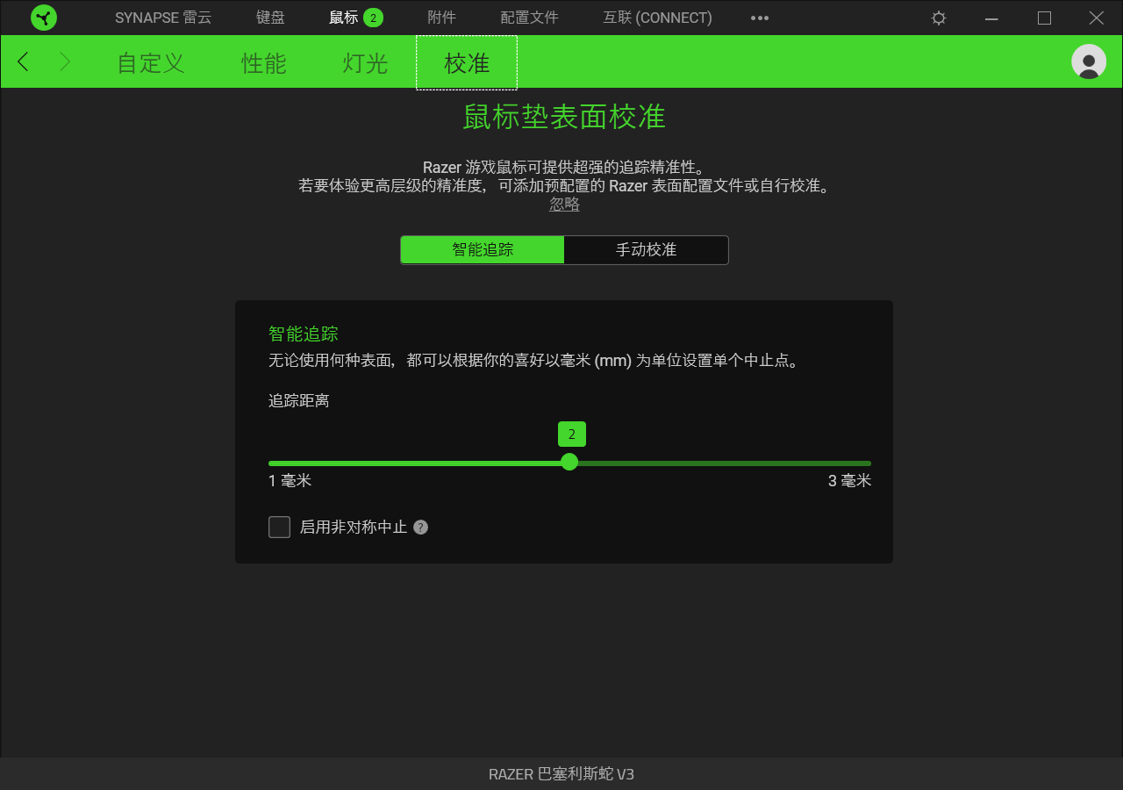Viewport: 1123px width, 790px height.
Task: Open the 附件 tab
Action: (x=441, y=18)
